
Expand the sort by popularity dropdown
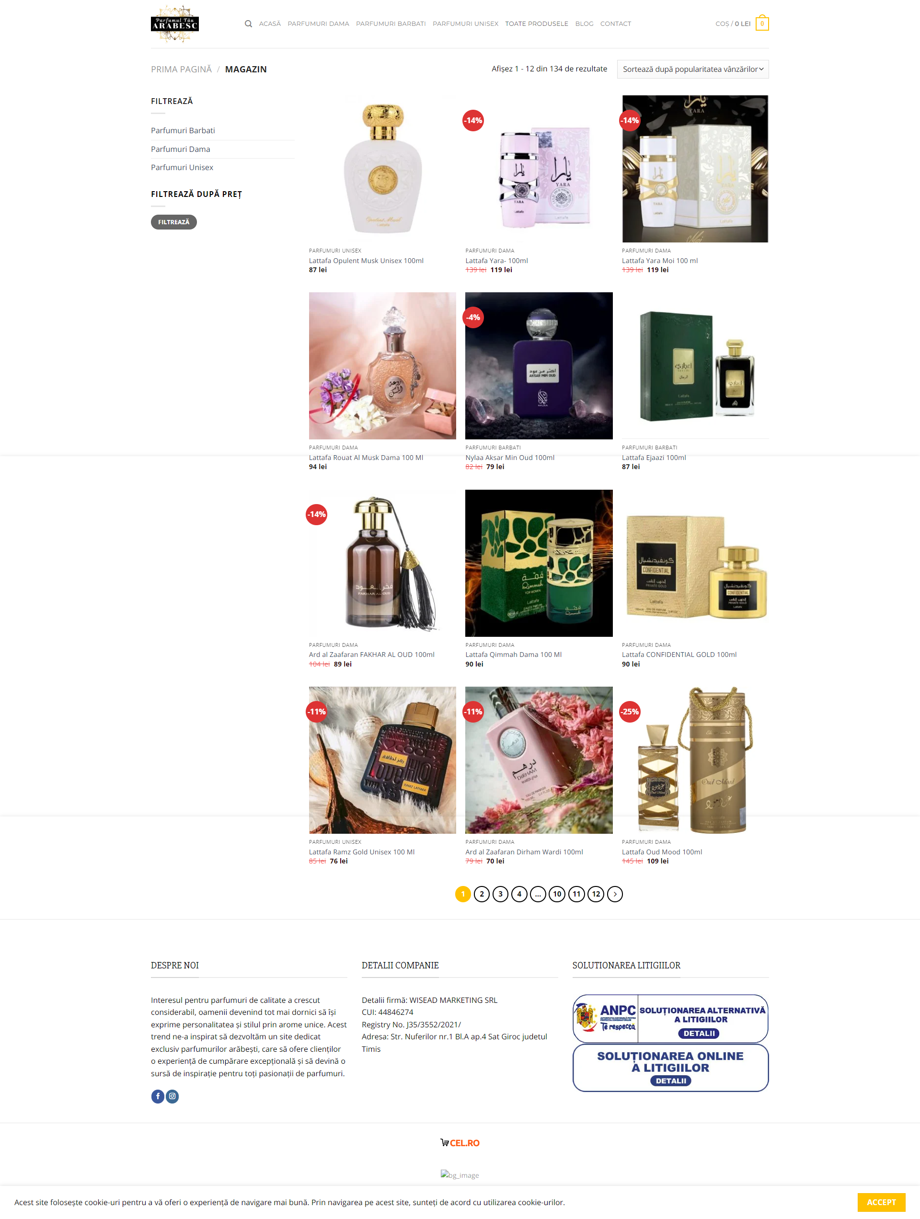(692, 69)
